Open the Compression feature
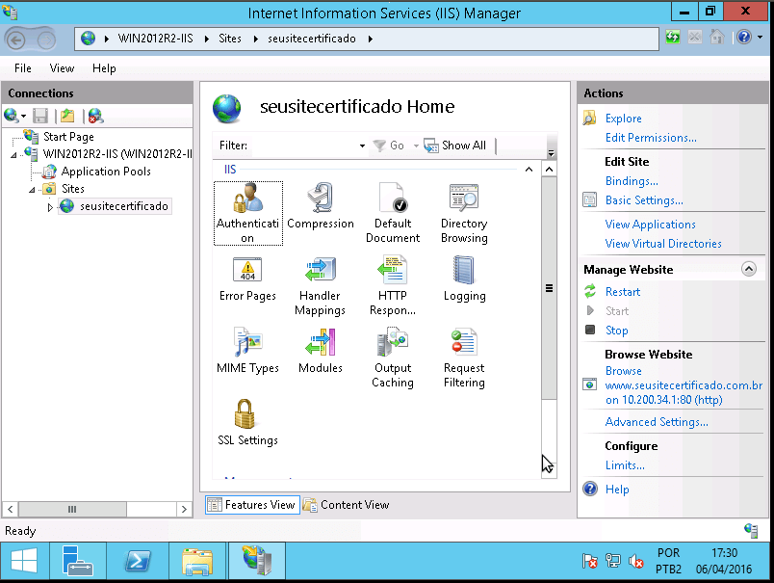The height and width of the screenshot is (583, 774). [x=321, y=206]
